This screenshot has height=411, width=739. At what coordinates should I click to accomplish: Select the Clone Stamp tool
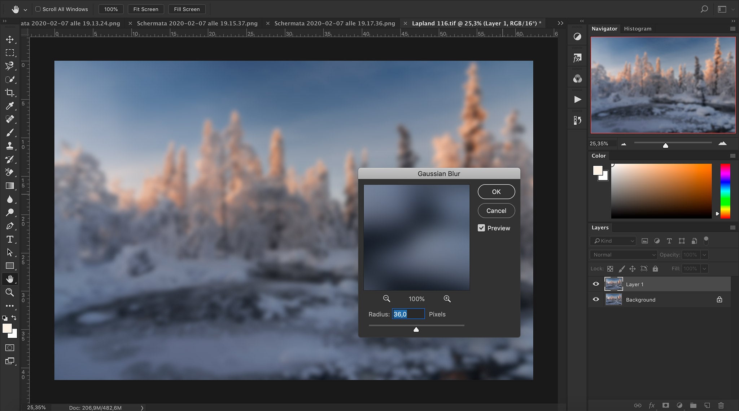point(10,146)
